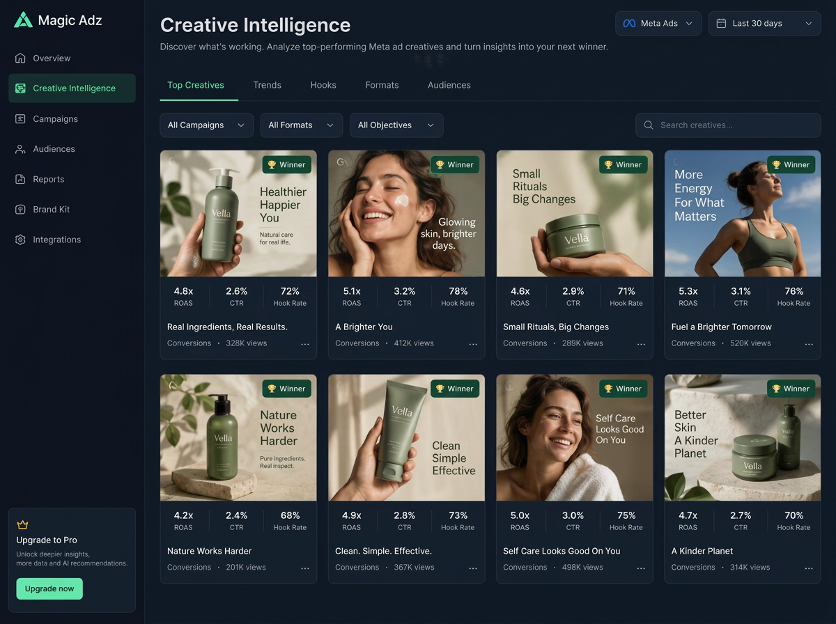Click Winner badge on Better Skin Kinder Planet creative
This screenshot has height=624, width=836.
pos(791,389)
